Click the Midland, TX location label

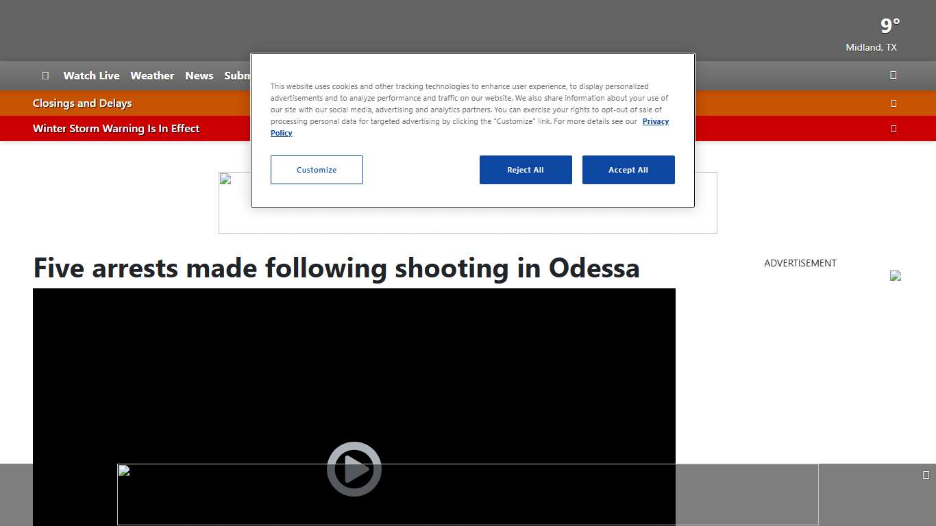[872, 47]
